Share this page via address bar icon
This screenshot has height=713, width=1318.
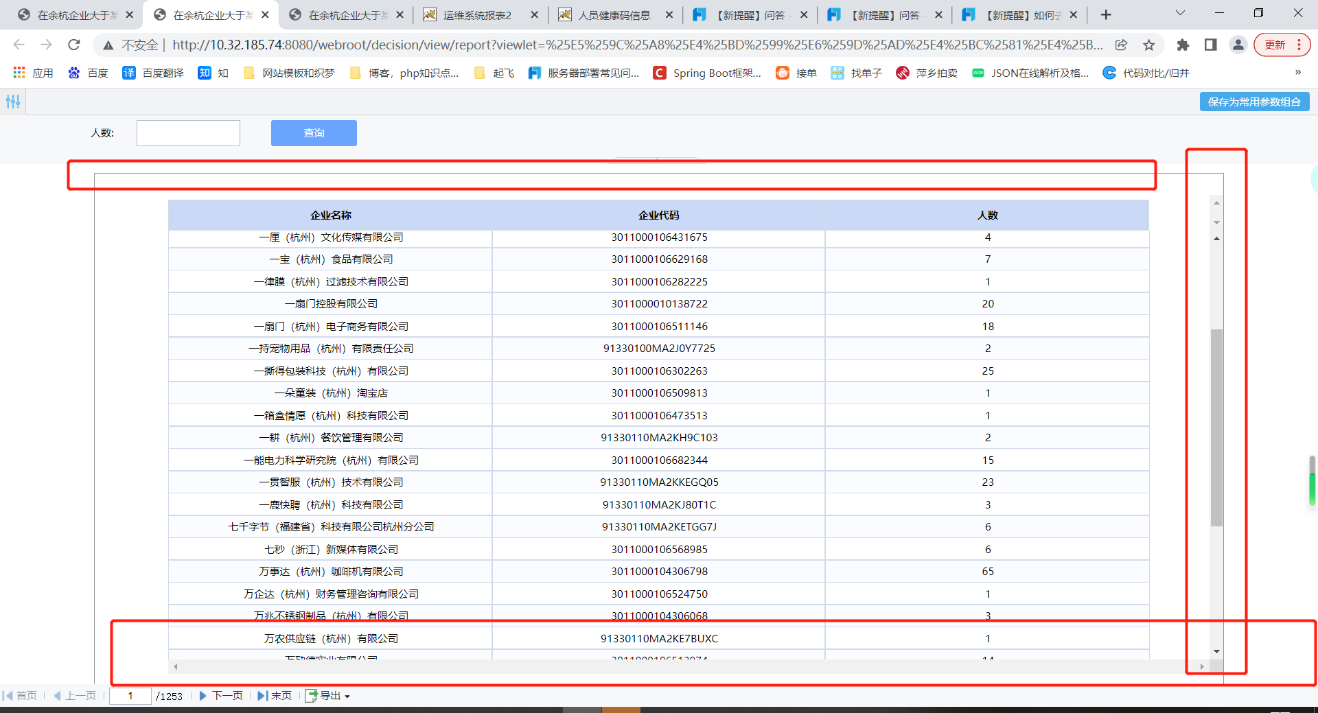[x=1121, y=45]
